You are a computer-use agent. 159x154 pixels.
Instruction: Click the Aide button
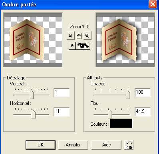(106, 145)
